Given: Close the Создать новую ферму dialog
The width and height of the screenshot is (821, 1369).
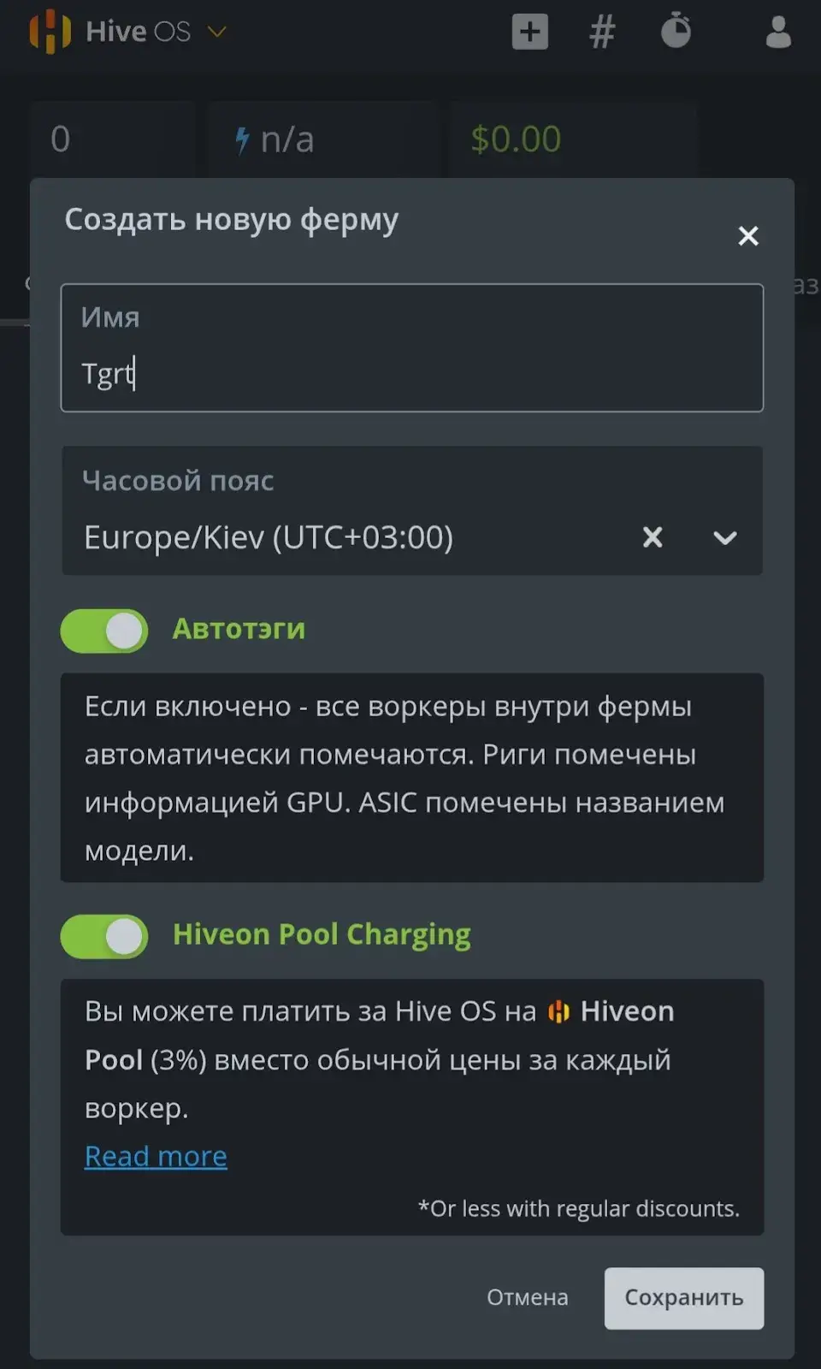Looking at the screenshot, I should (748, 236).
